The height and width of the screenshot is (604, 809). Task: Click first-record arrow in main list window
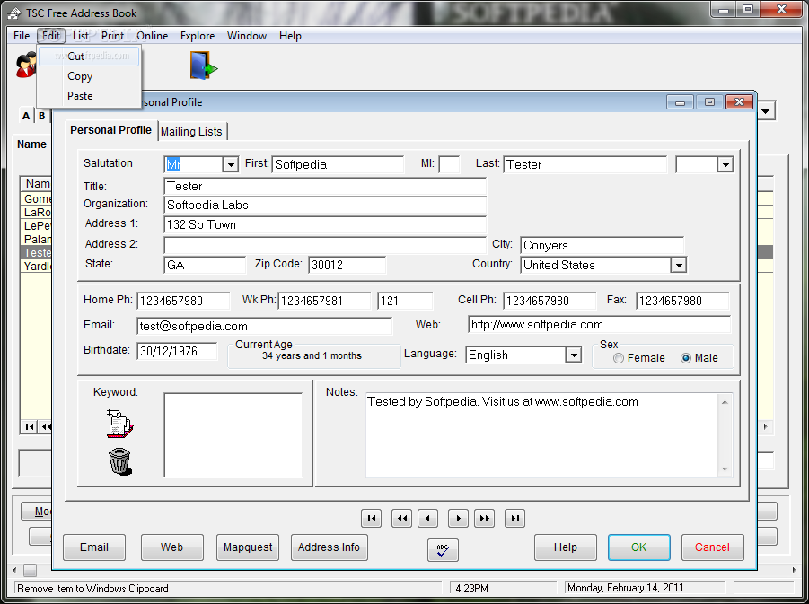[x=30, y=426]
